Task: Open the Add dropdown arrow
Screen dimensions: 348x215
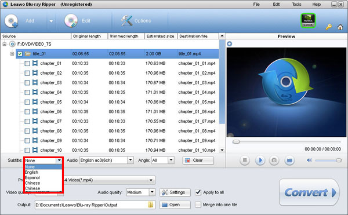Action: pos(51,21)
